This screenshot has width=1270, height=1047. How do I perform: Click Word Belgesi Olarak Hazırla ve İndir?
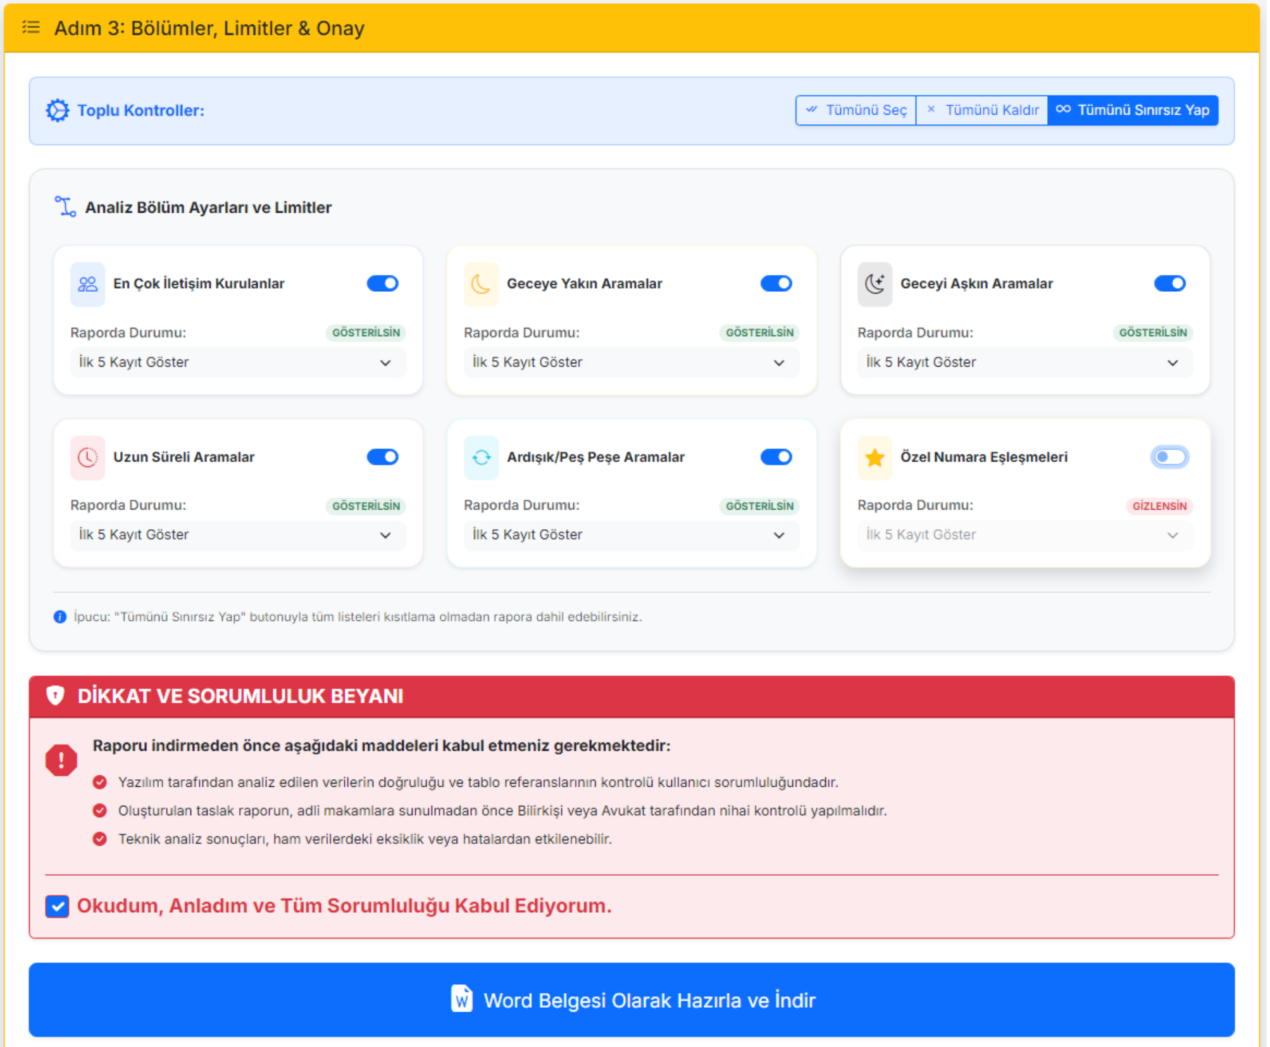point(632,1000)
